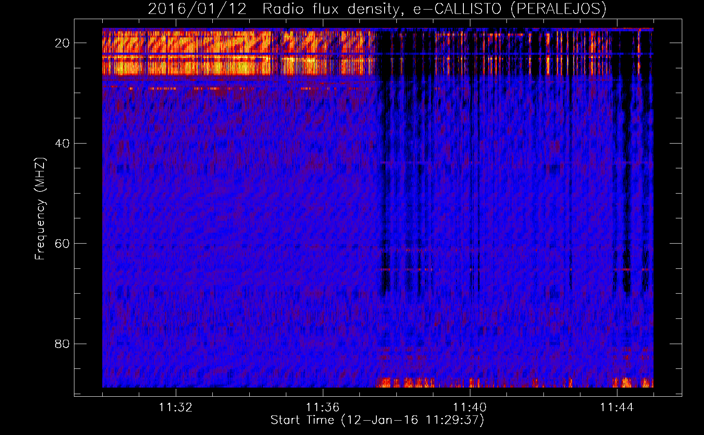
Task: Click the 11:32 time tick label
Action: pos(176,408)
